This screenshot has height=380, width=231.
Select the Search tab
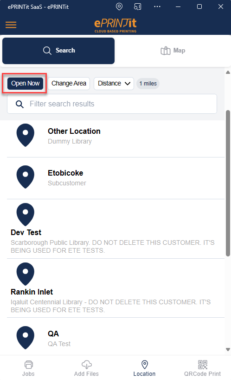tap(58, 51)
